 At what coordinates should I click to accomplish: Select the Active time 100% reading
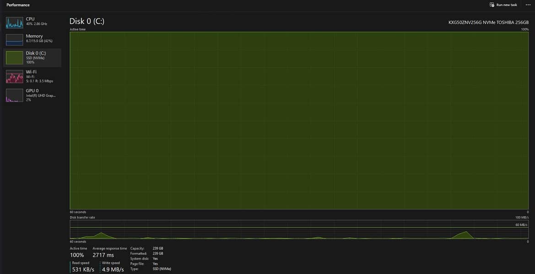pos(77,255)
